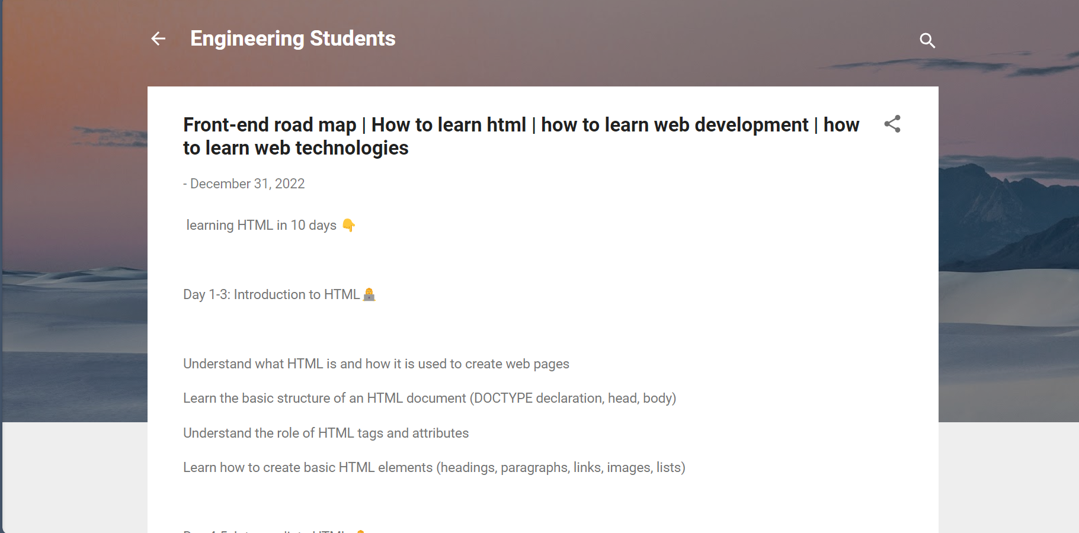Click 'to learn web technologies' title line
The width and height of the screenshot is (1079, 533).
pyautogui.click(x=296, y=148)
